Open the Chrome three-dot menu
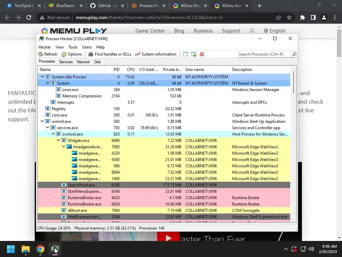This screenshot has width=342, height=257. tap(335, 17)
